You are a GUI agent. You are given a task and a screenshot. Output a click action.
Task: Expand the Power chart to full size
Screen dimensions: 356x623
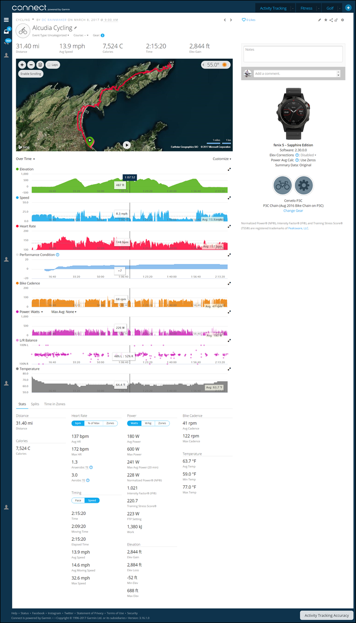point(230,312)
